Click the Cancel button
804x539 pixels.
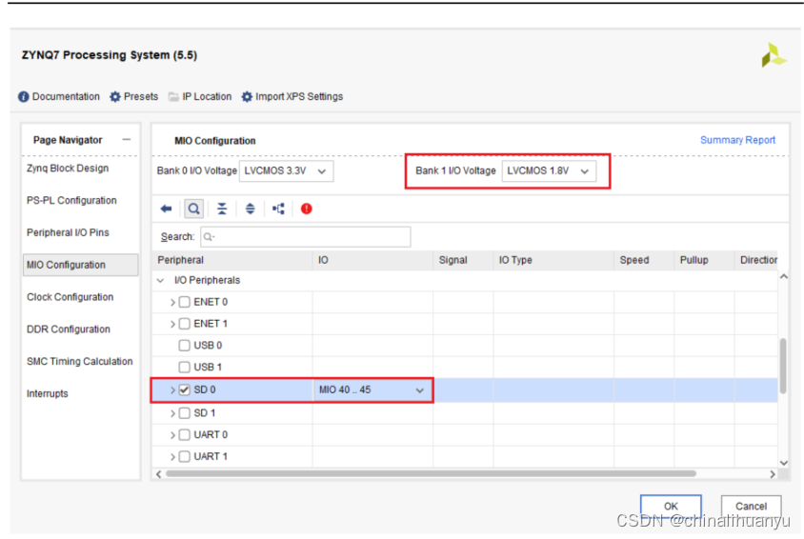coord(752,507)
